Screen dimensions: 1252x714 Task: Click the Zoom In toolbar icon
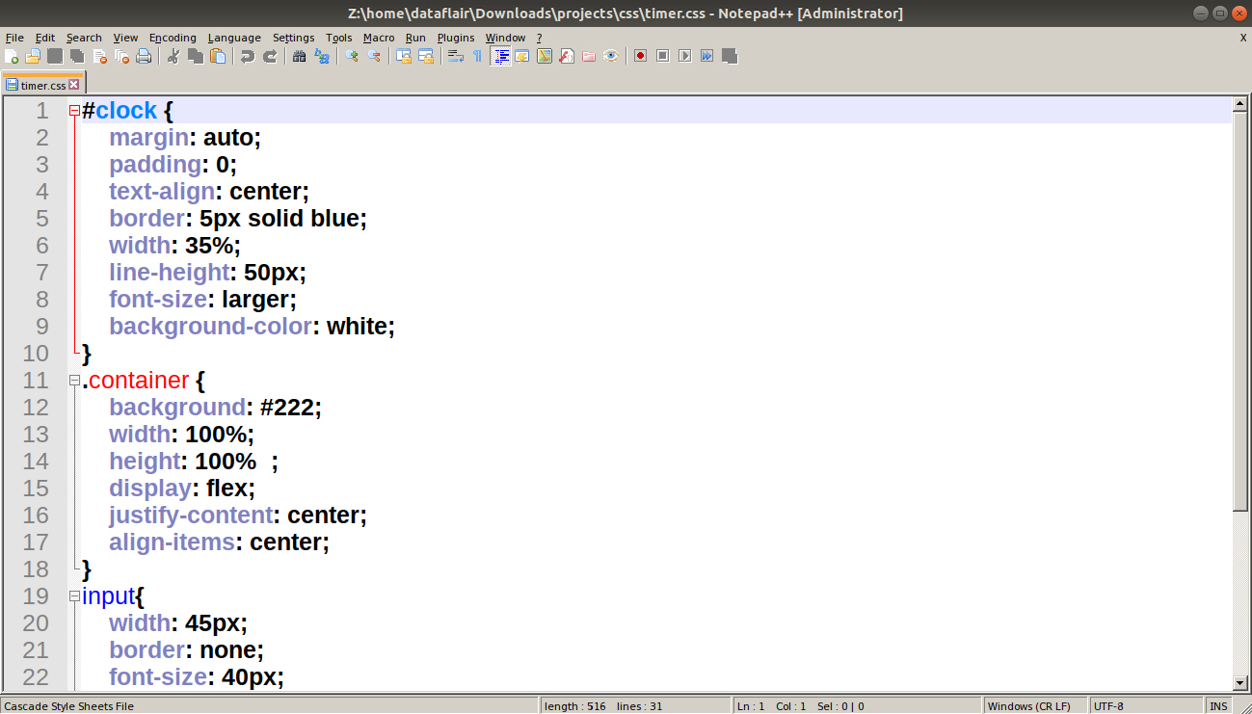(352, 56)
